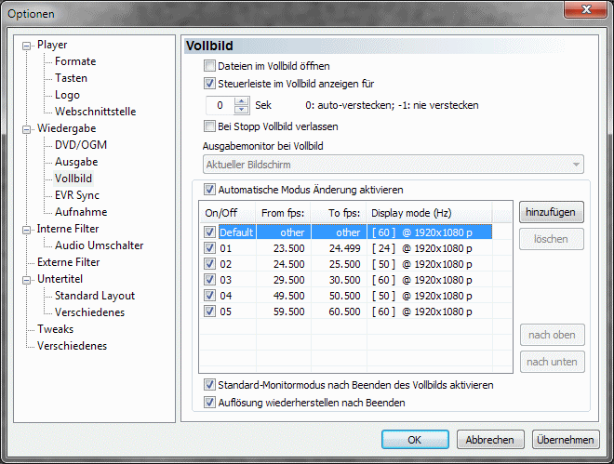Uncheck 'Standard-Monitormodus nach Beenden des Vollbilds aktivieren'
The width and height of the screenshot is (614, 464).
point(209,385)
